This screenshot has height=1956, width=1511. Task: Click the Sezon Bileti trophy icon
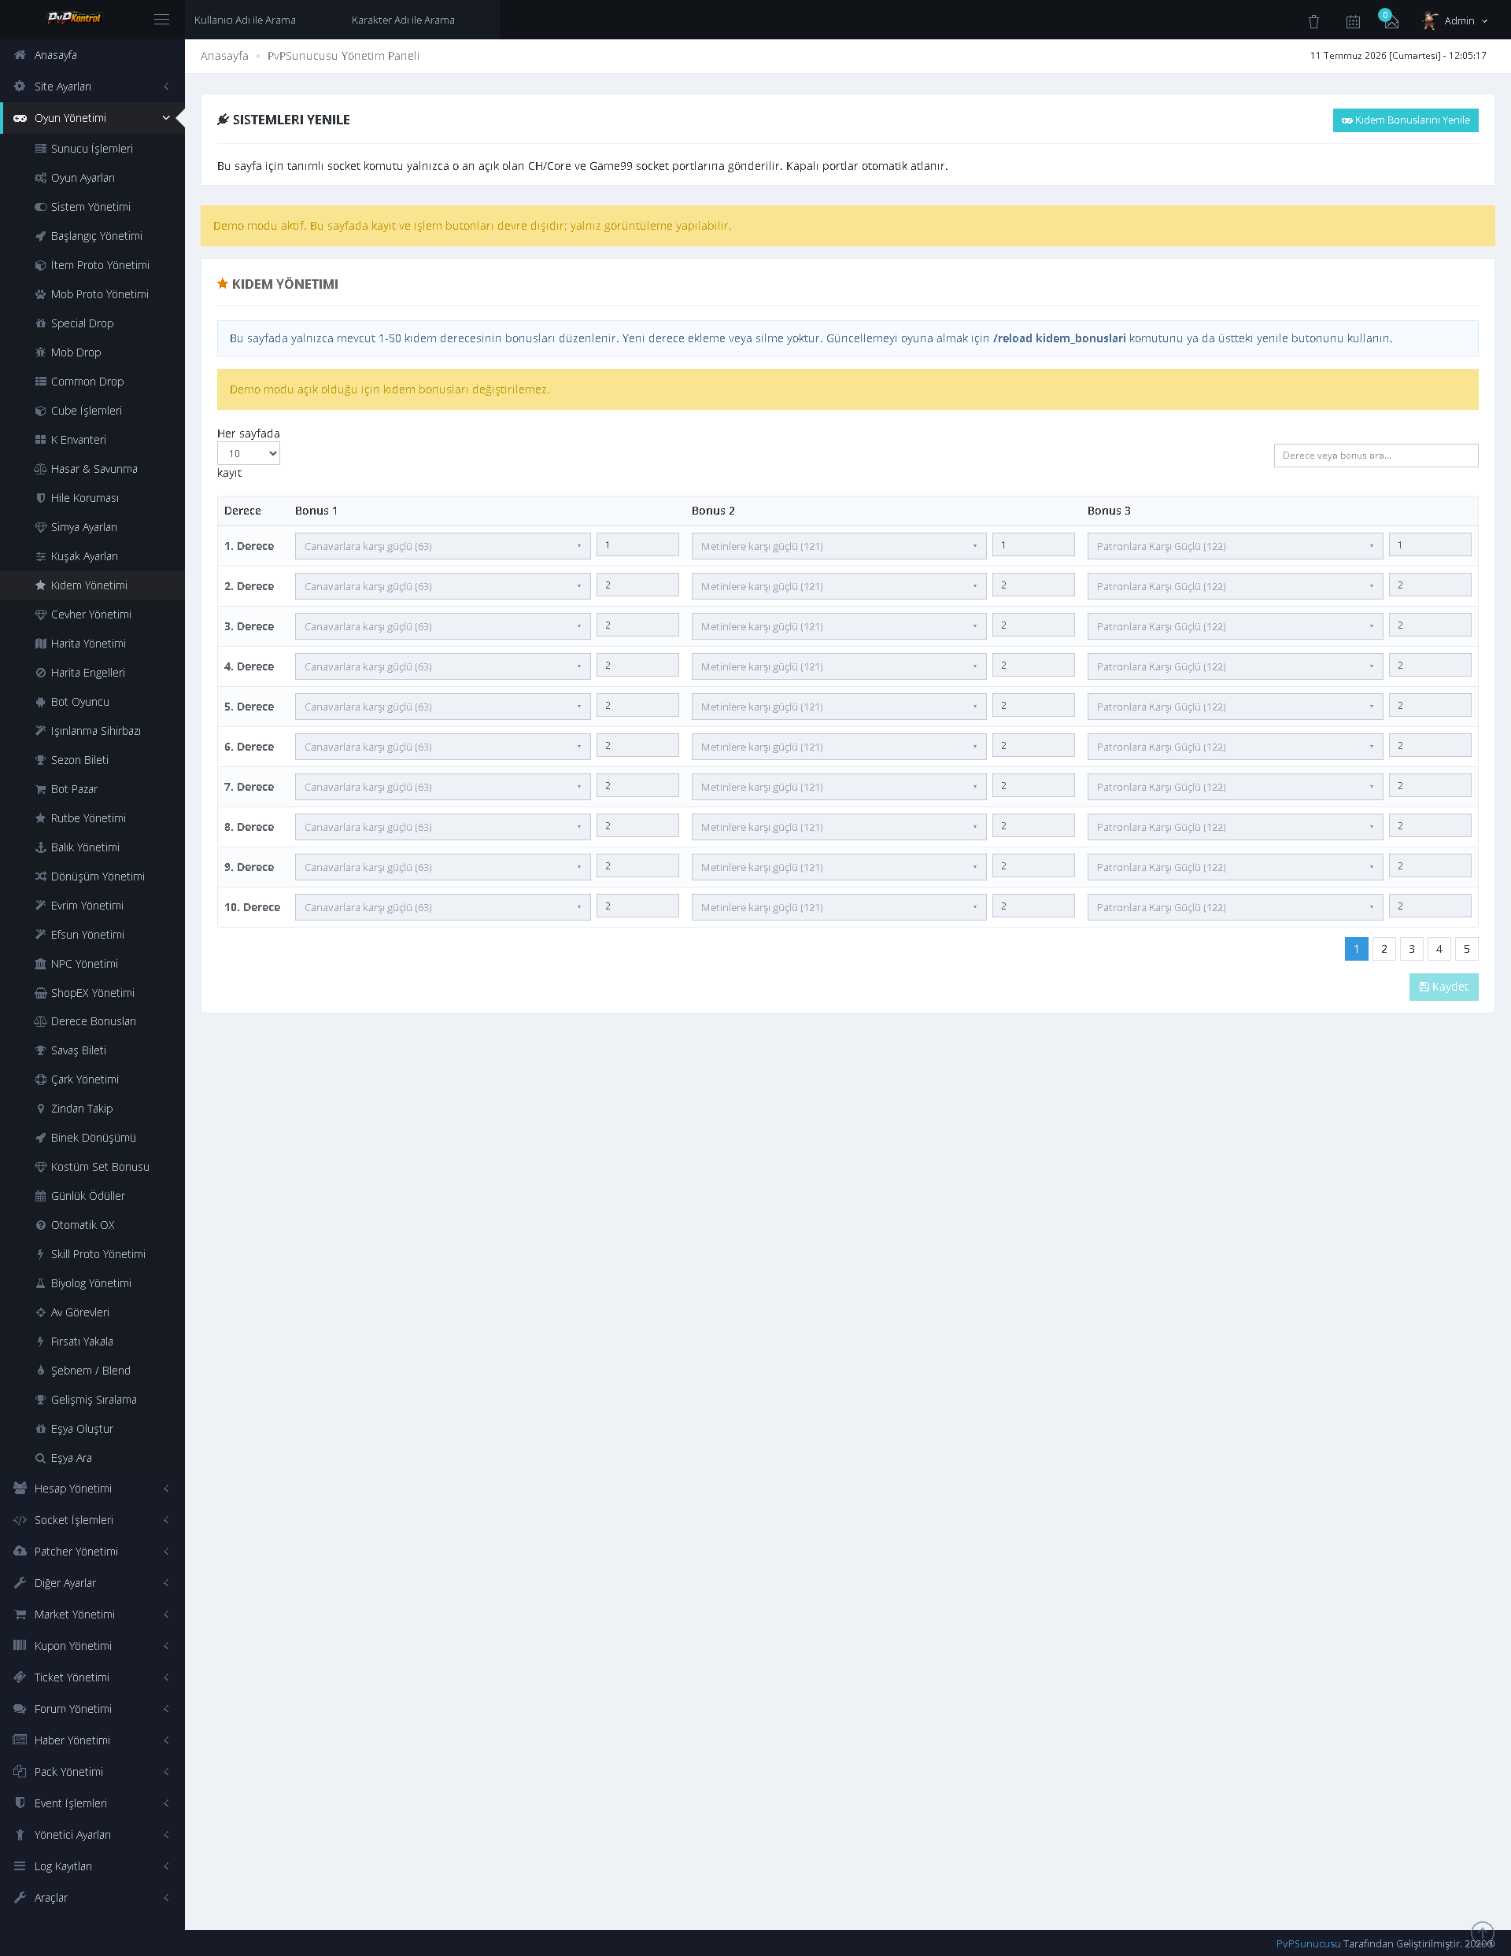(x=40, y=760)
